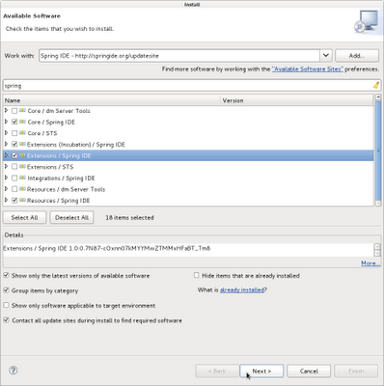Check the Core / STS checkbox
Image resolution: width=384 pixels, height=386 pixels.
click(x=14, y=133)
